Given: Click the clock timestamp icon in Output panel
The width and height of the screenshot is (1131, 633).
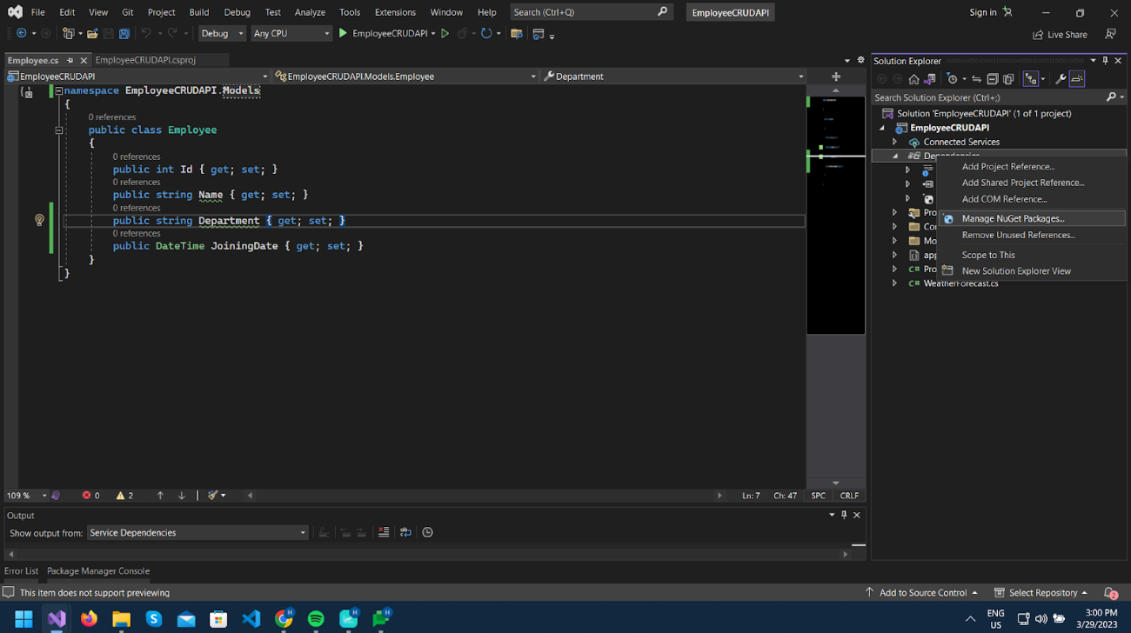Looking at the screenshot, I should coord(427,532).
